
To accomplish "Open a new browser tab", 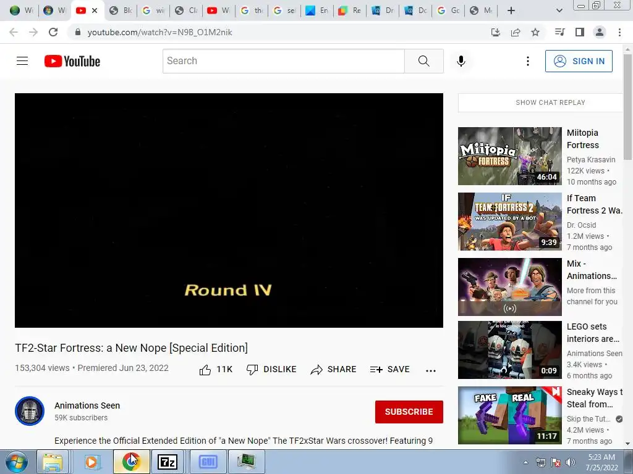I will pos(511,10).
